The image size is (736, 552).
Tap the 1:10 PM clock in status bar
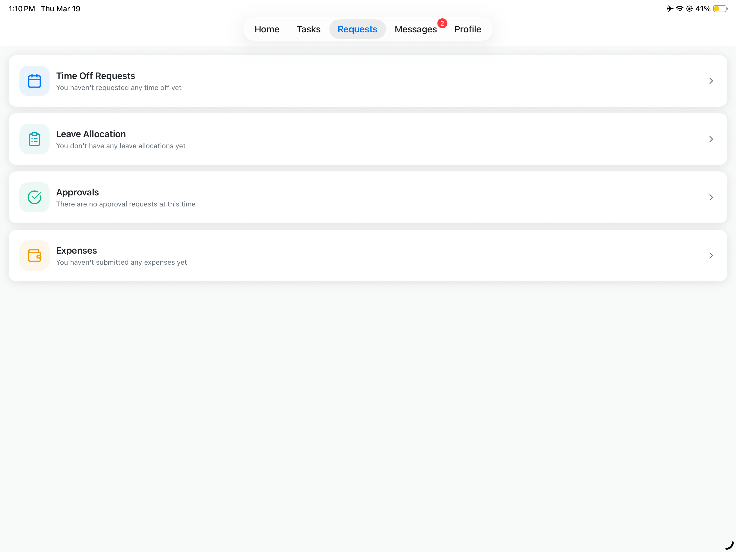tap(22, 9)
